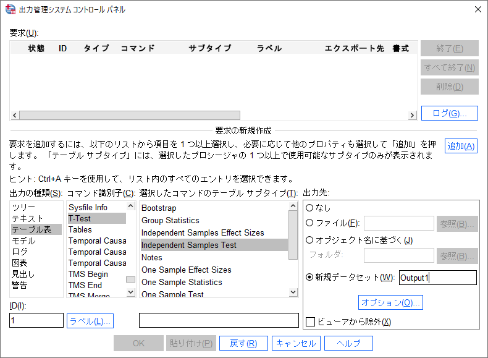Select Group Statistics table subtype
488x358 pixels.
point(214,220)
